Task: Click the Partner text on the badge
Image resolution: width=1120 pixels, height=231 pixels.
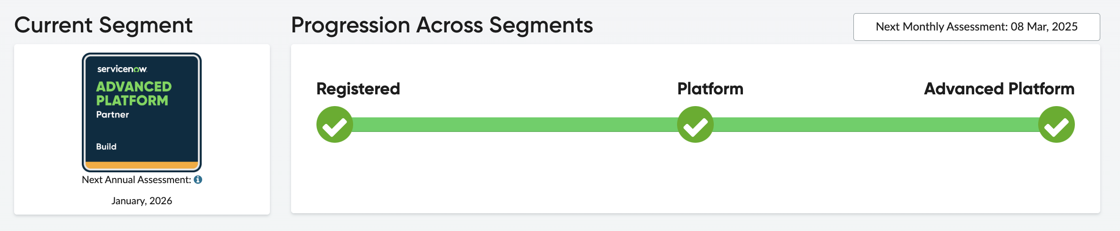Action: tap(112, 115)
